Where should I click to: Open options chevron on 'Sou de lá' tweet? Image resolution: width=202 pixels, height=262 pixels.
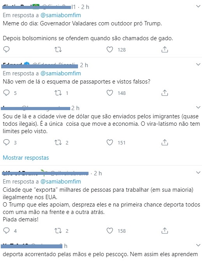pyautogui.click(x=198, y=107)
